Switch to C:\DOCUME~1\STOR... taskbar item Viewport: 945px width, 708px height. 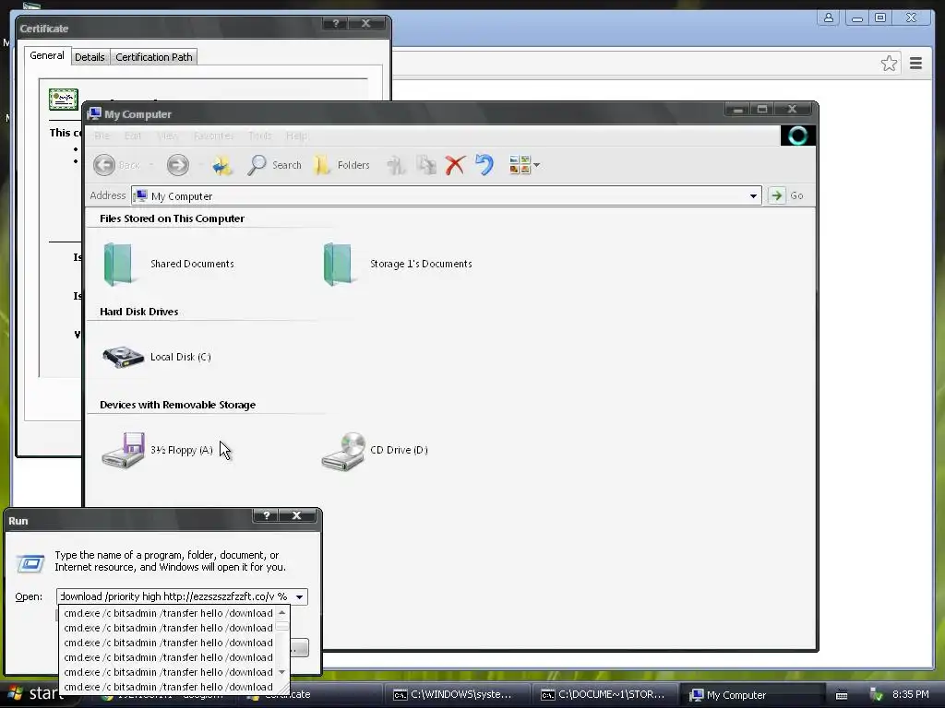coord(604,694)
